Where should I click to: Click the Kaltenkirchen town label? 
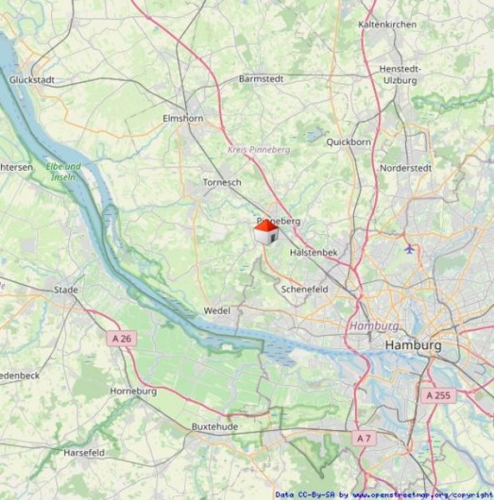tap(387, 24)
